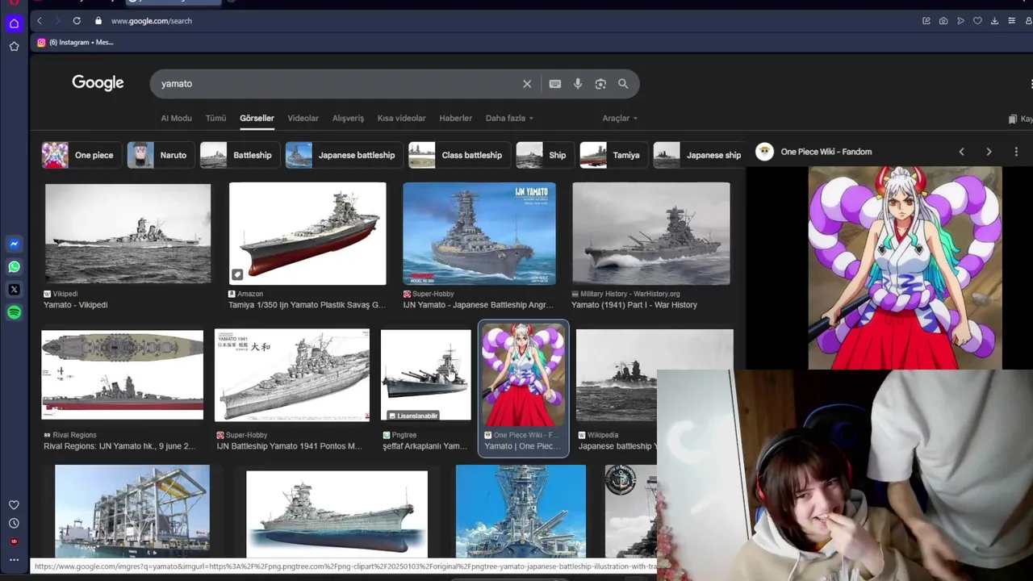Viewport: 1033px width, 581px height.
Task: Switch to the 'AI Modu' tab
Action: (x=176, y=119)
